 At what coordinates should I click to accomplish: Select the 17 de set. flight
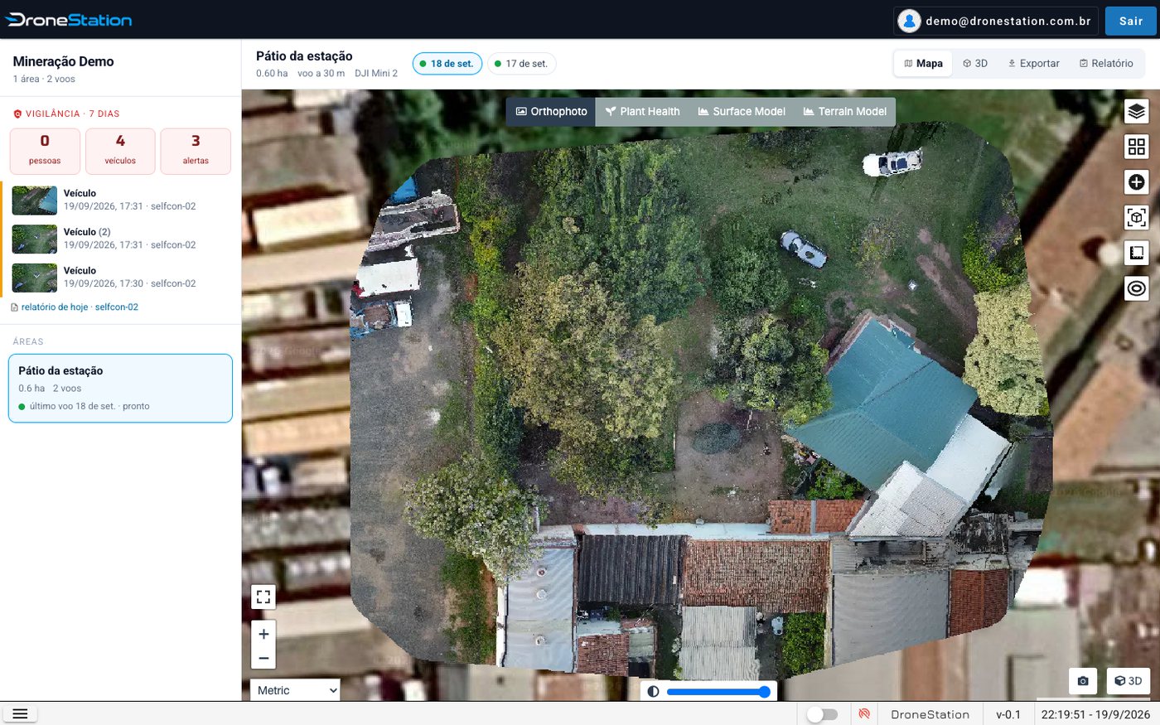pos(521,64)
